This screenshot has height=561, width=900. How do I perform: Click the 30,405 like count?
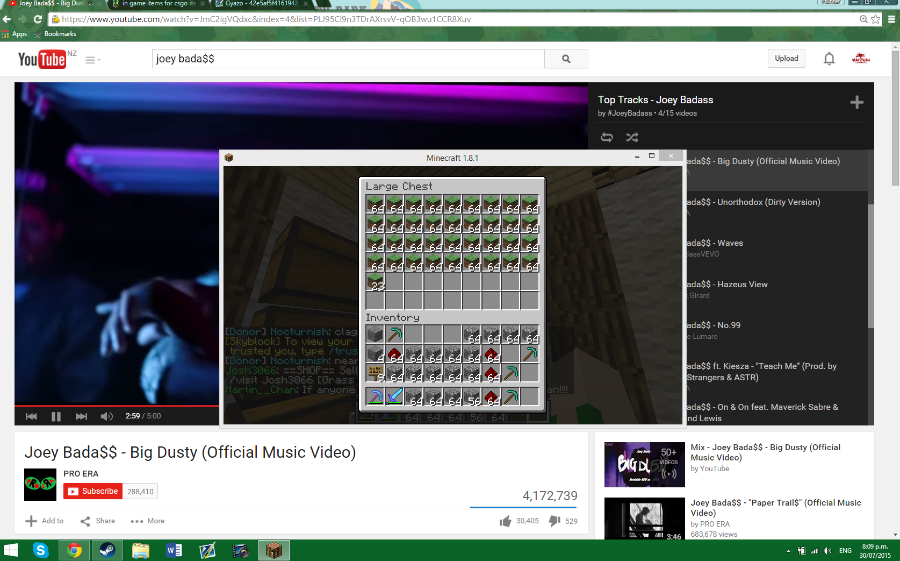tap(528, 521)
